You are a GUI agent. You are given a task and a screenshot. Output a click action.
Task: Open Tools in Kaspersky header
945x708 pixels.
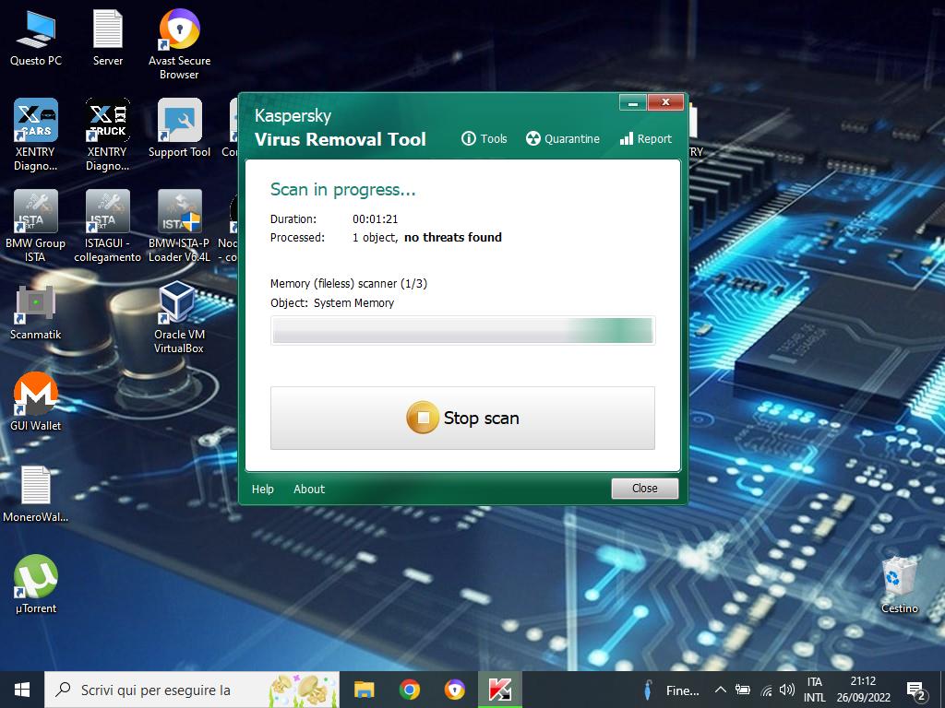pyautogui.click(x=484, y=138)
